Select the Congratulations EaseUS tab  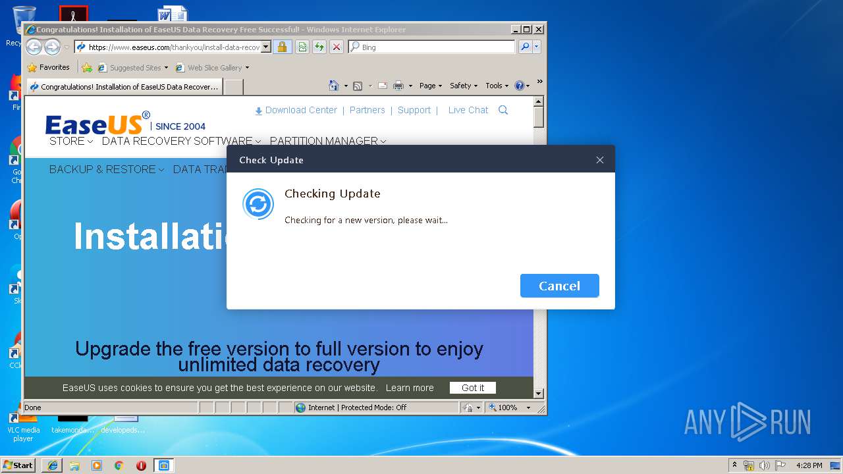(124, 86)
